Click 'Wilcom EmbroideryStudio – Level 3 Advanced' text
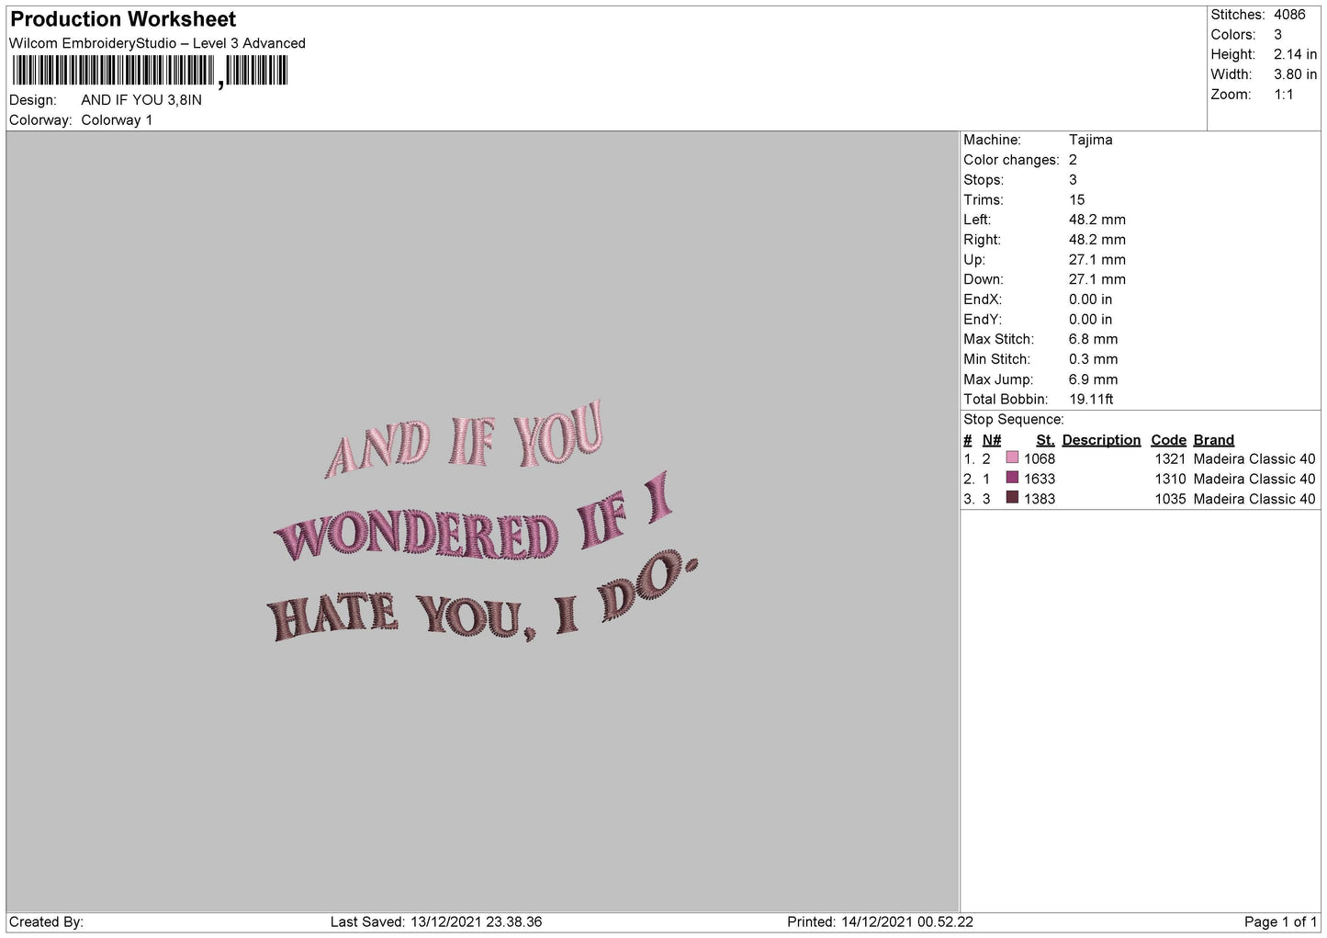The image size is (1327, 938). point(157,43)
